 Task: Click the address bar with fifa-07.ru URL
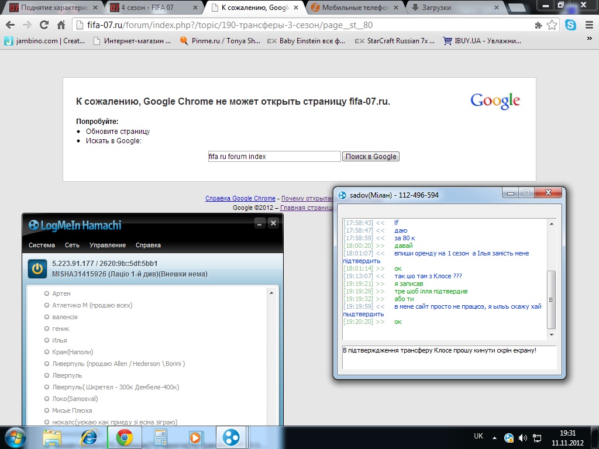tap(302, 25)
